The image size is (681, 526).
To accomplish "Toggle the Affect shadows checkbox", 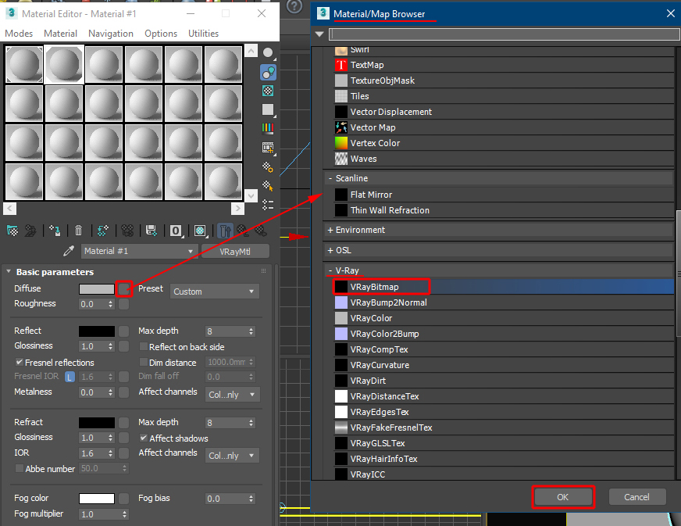I will pos(144,438).
